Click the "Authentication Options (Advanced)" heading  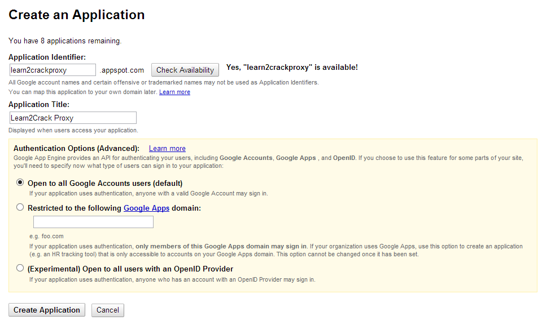76,149
